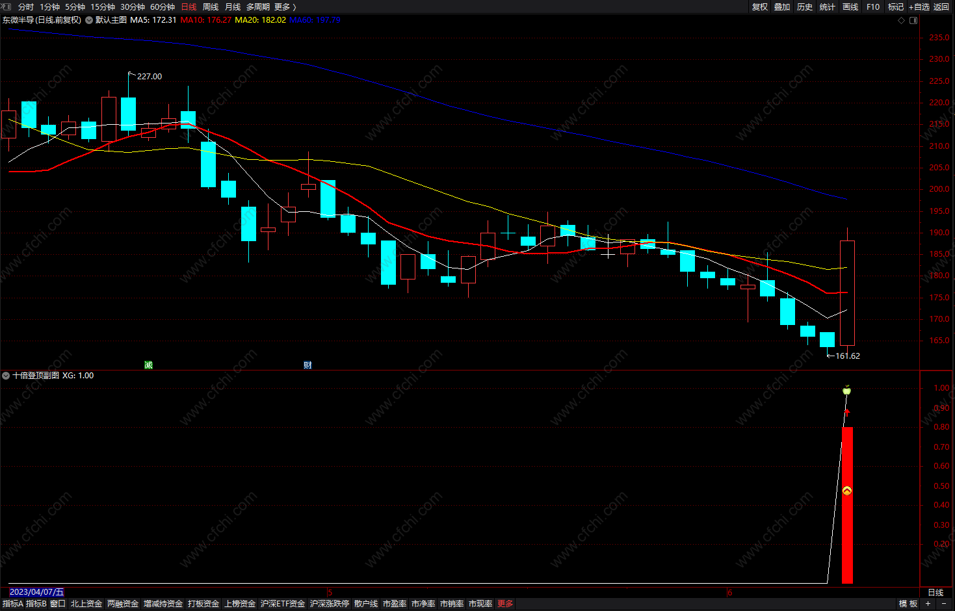The height and width of the screenshot is (611, 955).
Task: Activate the 画线 drawing tools
Action: coord(850,6)
